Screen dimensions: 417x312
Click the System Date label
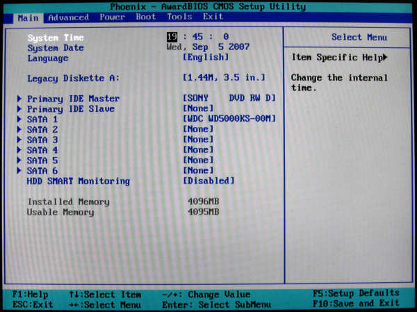point(56,48)
